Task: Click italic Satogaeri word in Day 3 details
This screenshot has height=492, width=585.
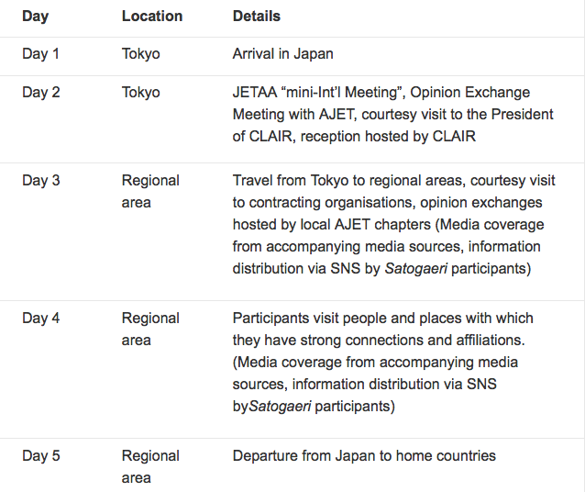Action: (416, 269)
